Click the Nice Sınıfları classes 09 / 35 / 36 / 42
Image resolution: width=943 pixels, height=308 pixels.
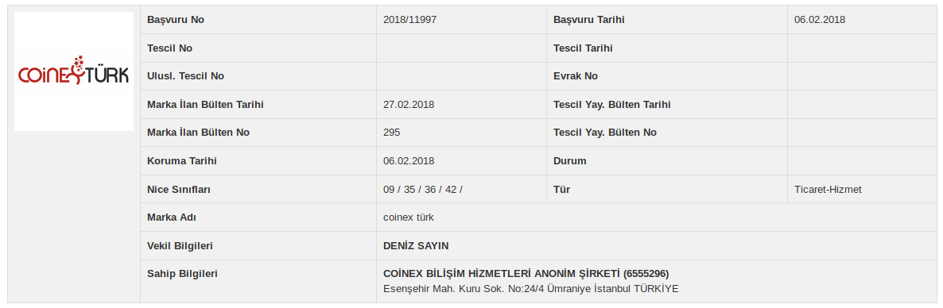point(423,189)
